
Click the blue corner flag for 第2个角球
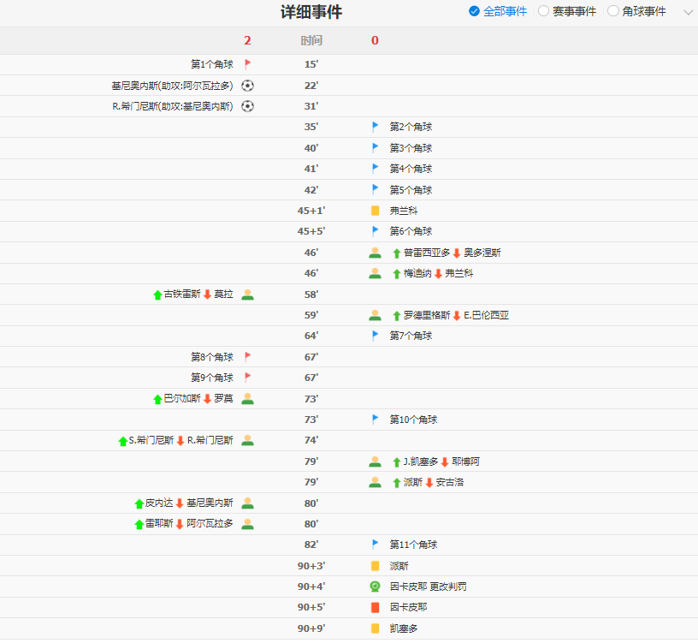375,127
